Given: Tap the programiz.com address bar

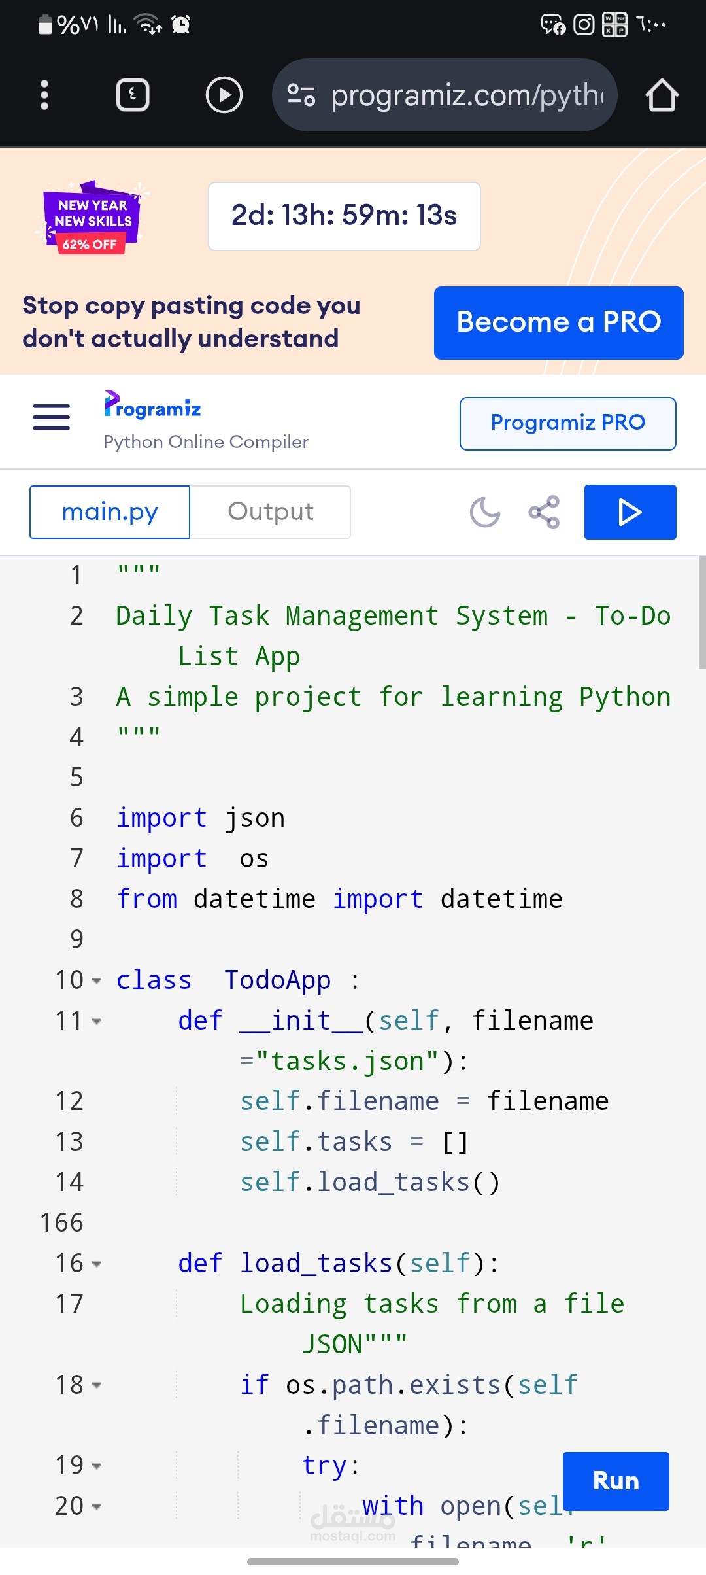Looking at the screenshot, I should click(445, 95).
